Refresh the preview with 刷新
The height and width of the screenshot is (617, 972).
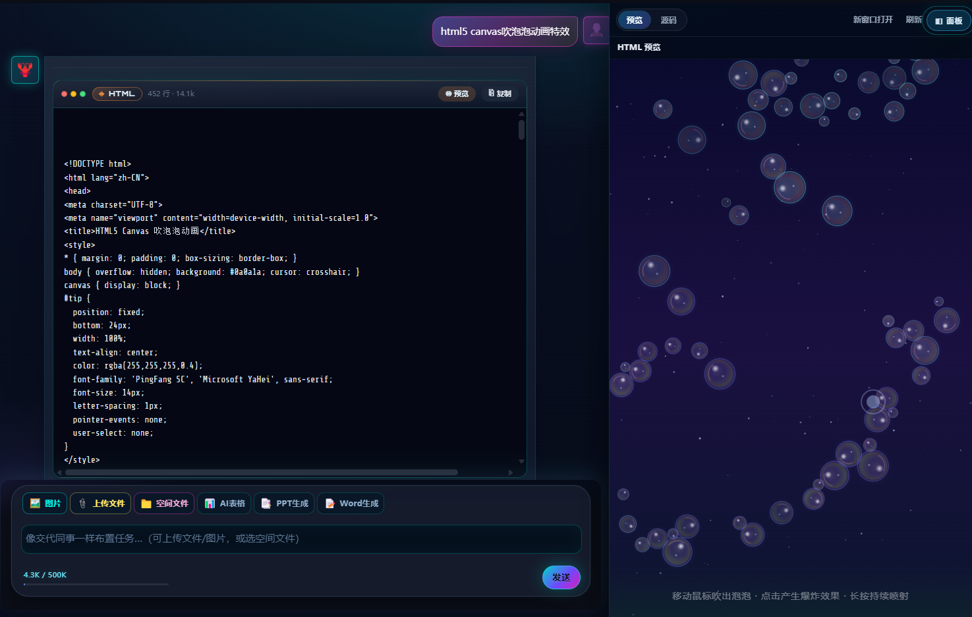click(x=913, y=20)
